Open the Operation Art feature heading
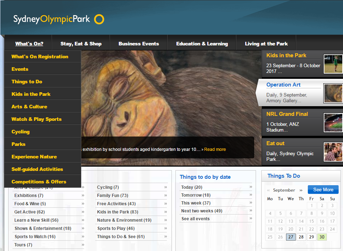Viewport: 343px width, 251px height. pyautogui.click(x=283, y=85)
